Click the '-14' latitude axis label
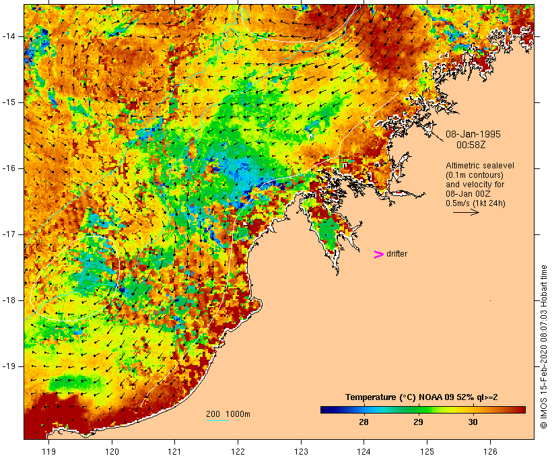 8,36
